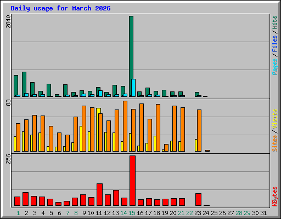The image size is (281, 219).
Task: Click the red KBytes bar for day 2
Action: (x=25, y=199)
